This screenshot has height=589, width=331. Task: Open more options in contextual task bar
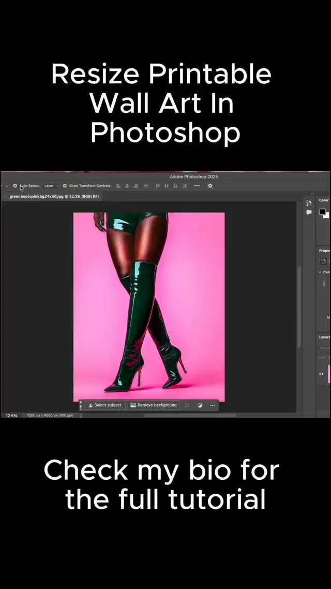(x=212, y=405)
